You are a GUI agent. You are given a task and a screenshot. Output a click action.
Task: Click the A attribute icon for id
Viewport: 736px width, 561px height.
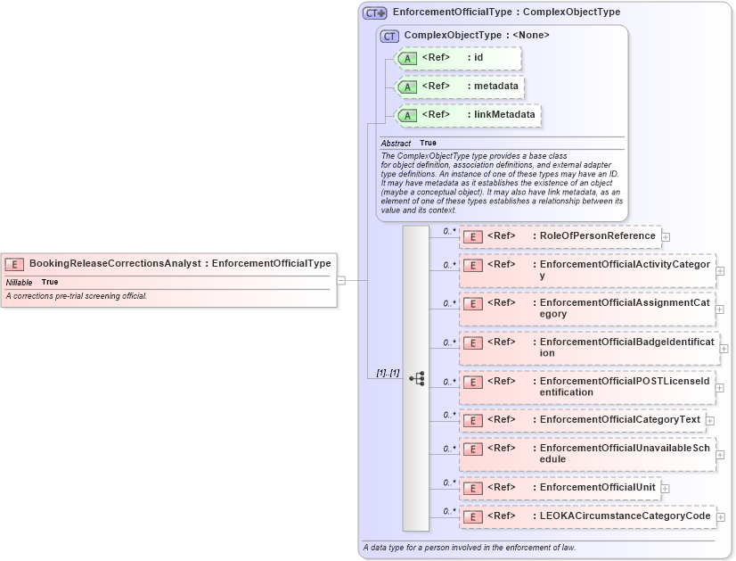coord(406,58)
